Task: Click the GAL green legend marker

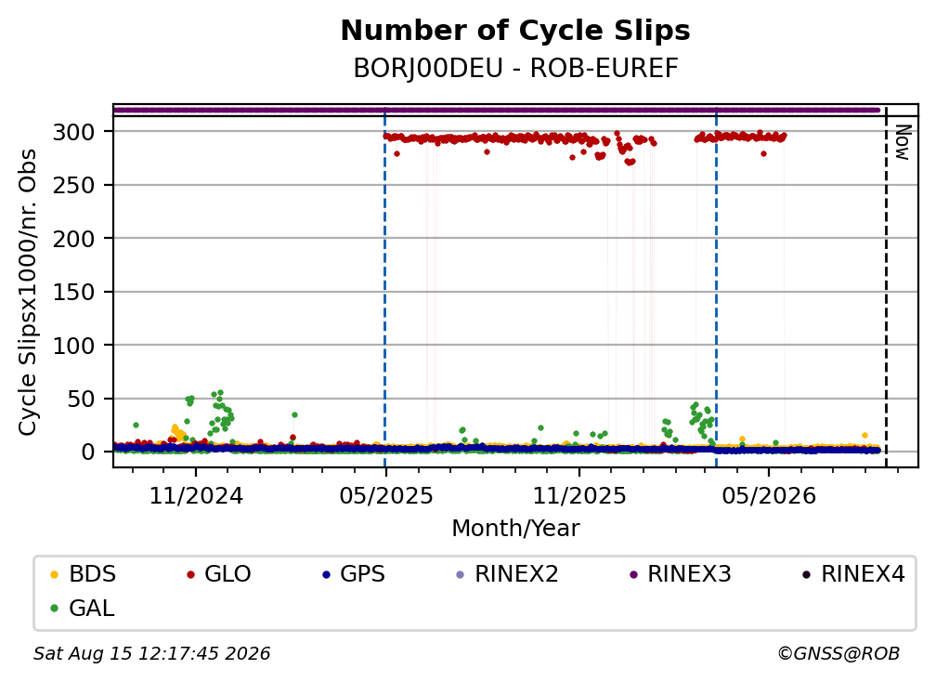Action: pos(54,609)
